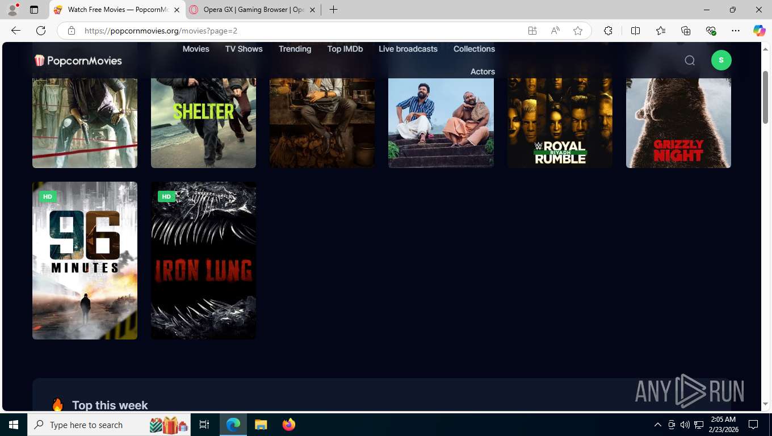The width and height of the screenshot is (772, 436).
Task: Toggle split screen icon
Action: click(635, 31)
